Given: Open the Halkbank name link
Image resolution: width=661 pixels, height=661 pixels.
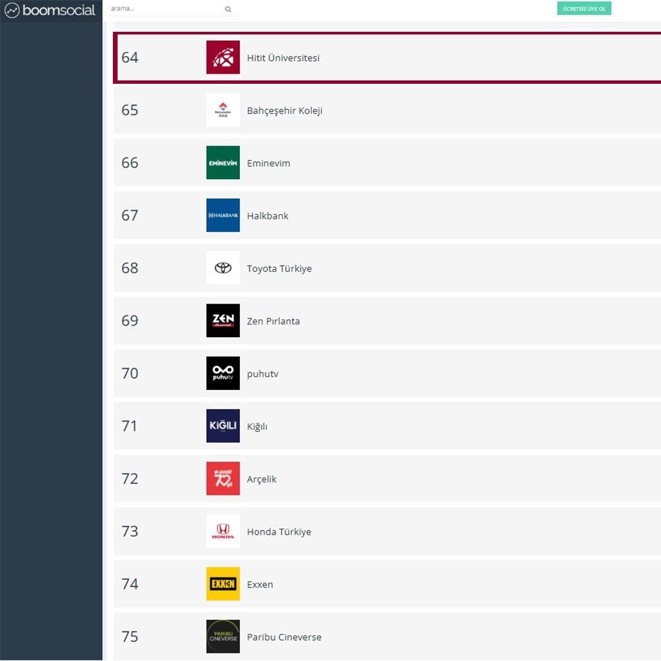Looking at the screenshot, I should [x=268, y=216].
